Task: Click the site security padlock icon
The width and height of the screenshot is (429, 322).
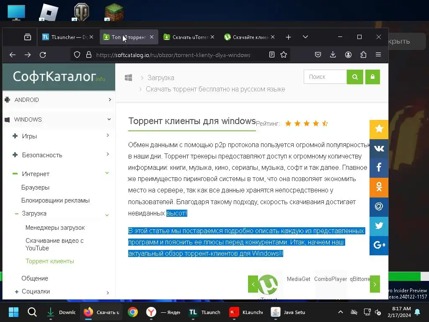Action: 89,55
